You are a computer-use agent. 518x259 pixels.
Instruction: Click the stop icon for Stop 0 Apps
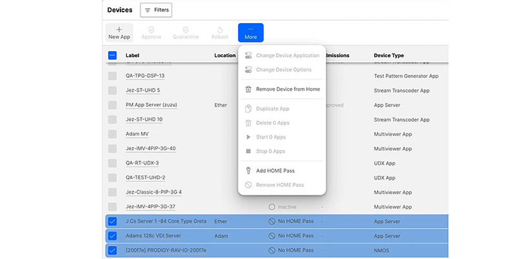pyautogui.click(x=248, y=151)
